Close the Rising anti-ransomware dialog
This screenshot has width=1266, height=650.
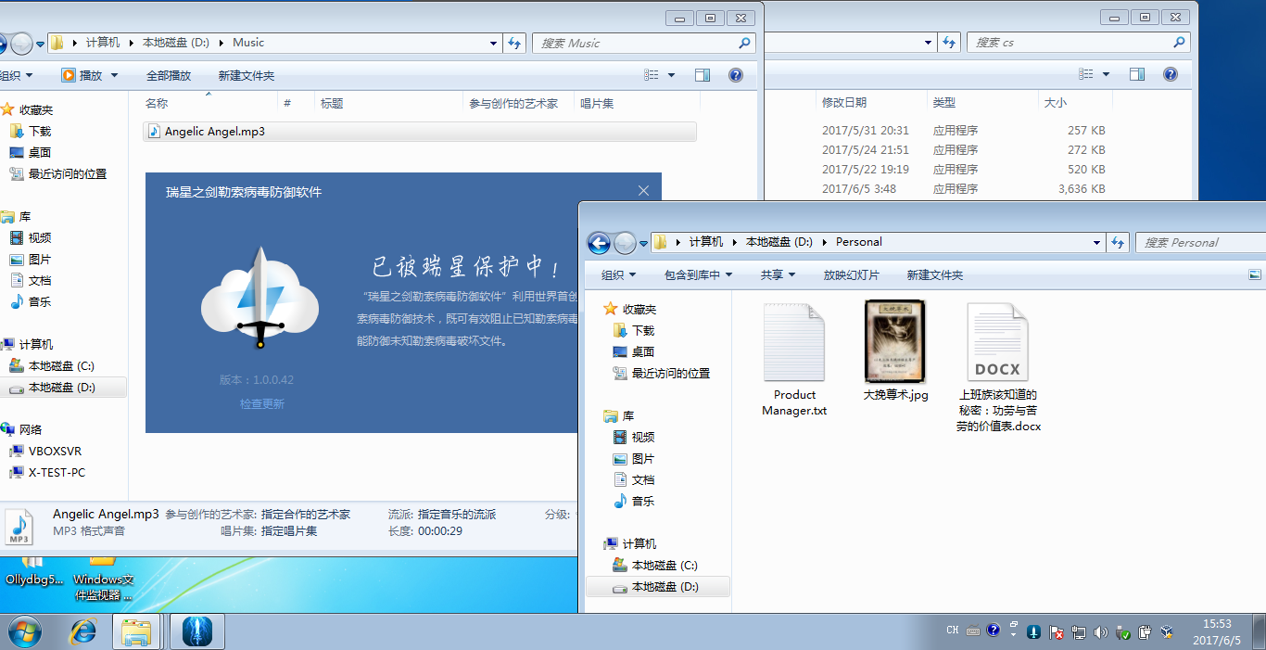[644, 191]
